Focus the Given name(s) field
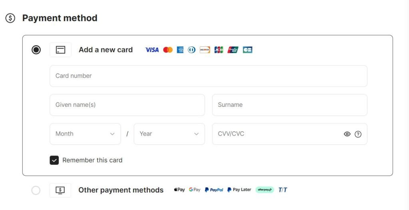Screen dimensions: 409x210 click(x=127, y=105)
